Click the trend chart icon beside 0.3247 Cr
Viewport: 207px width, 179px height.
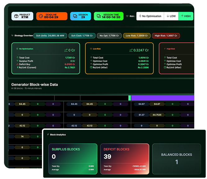click(x=131, y=50)
